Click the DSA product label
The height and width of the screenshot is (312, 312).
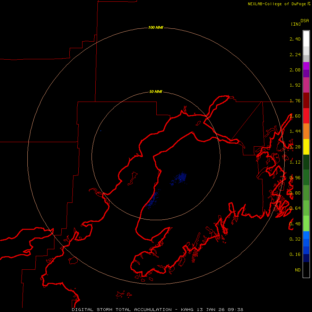click(x=305, y=21)
